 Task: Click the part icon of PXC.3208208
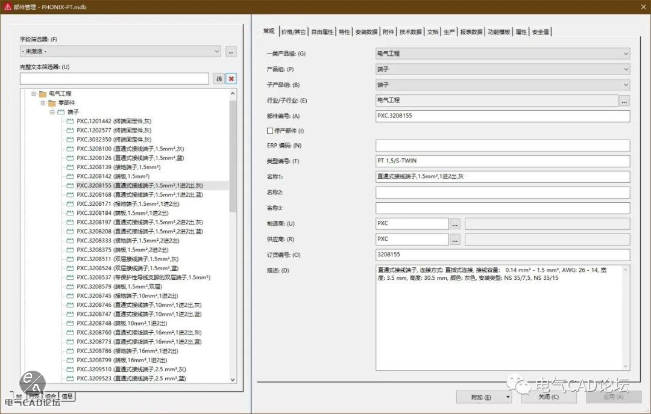tap(70, 231)
